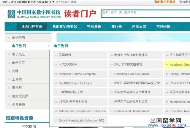The width and height of the screenshot is (190, 128).
Task: Expand arrow next to 电子期刊 sidebar item
Action: tap(48, 46)
